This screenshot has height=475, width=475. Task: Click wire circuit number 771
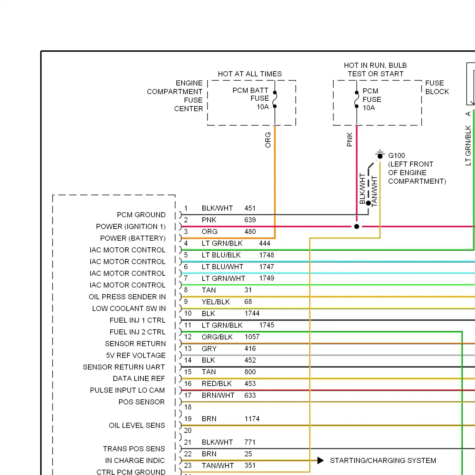point(250,442)
